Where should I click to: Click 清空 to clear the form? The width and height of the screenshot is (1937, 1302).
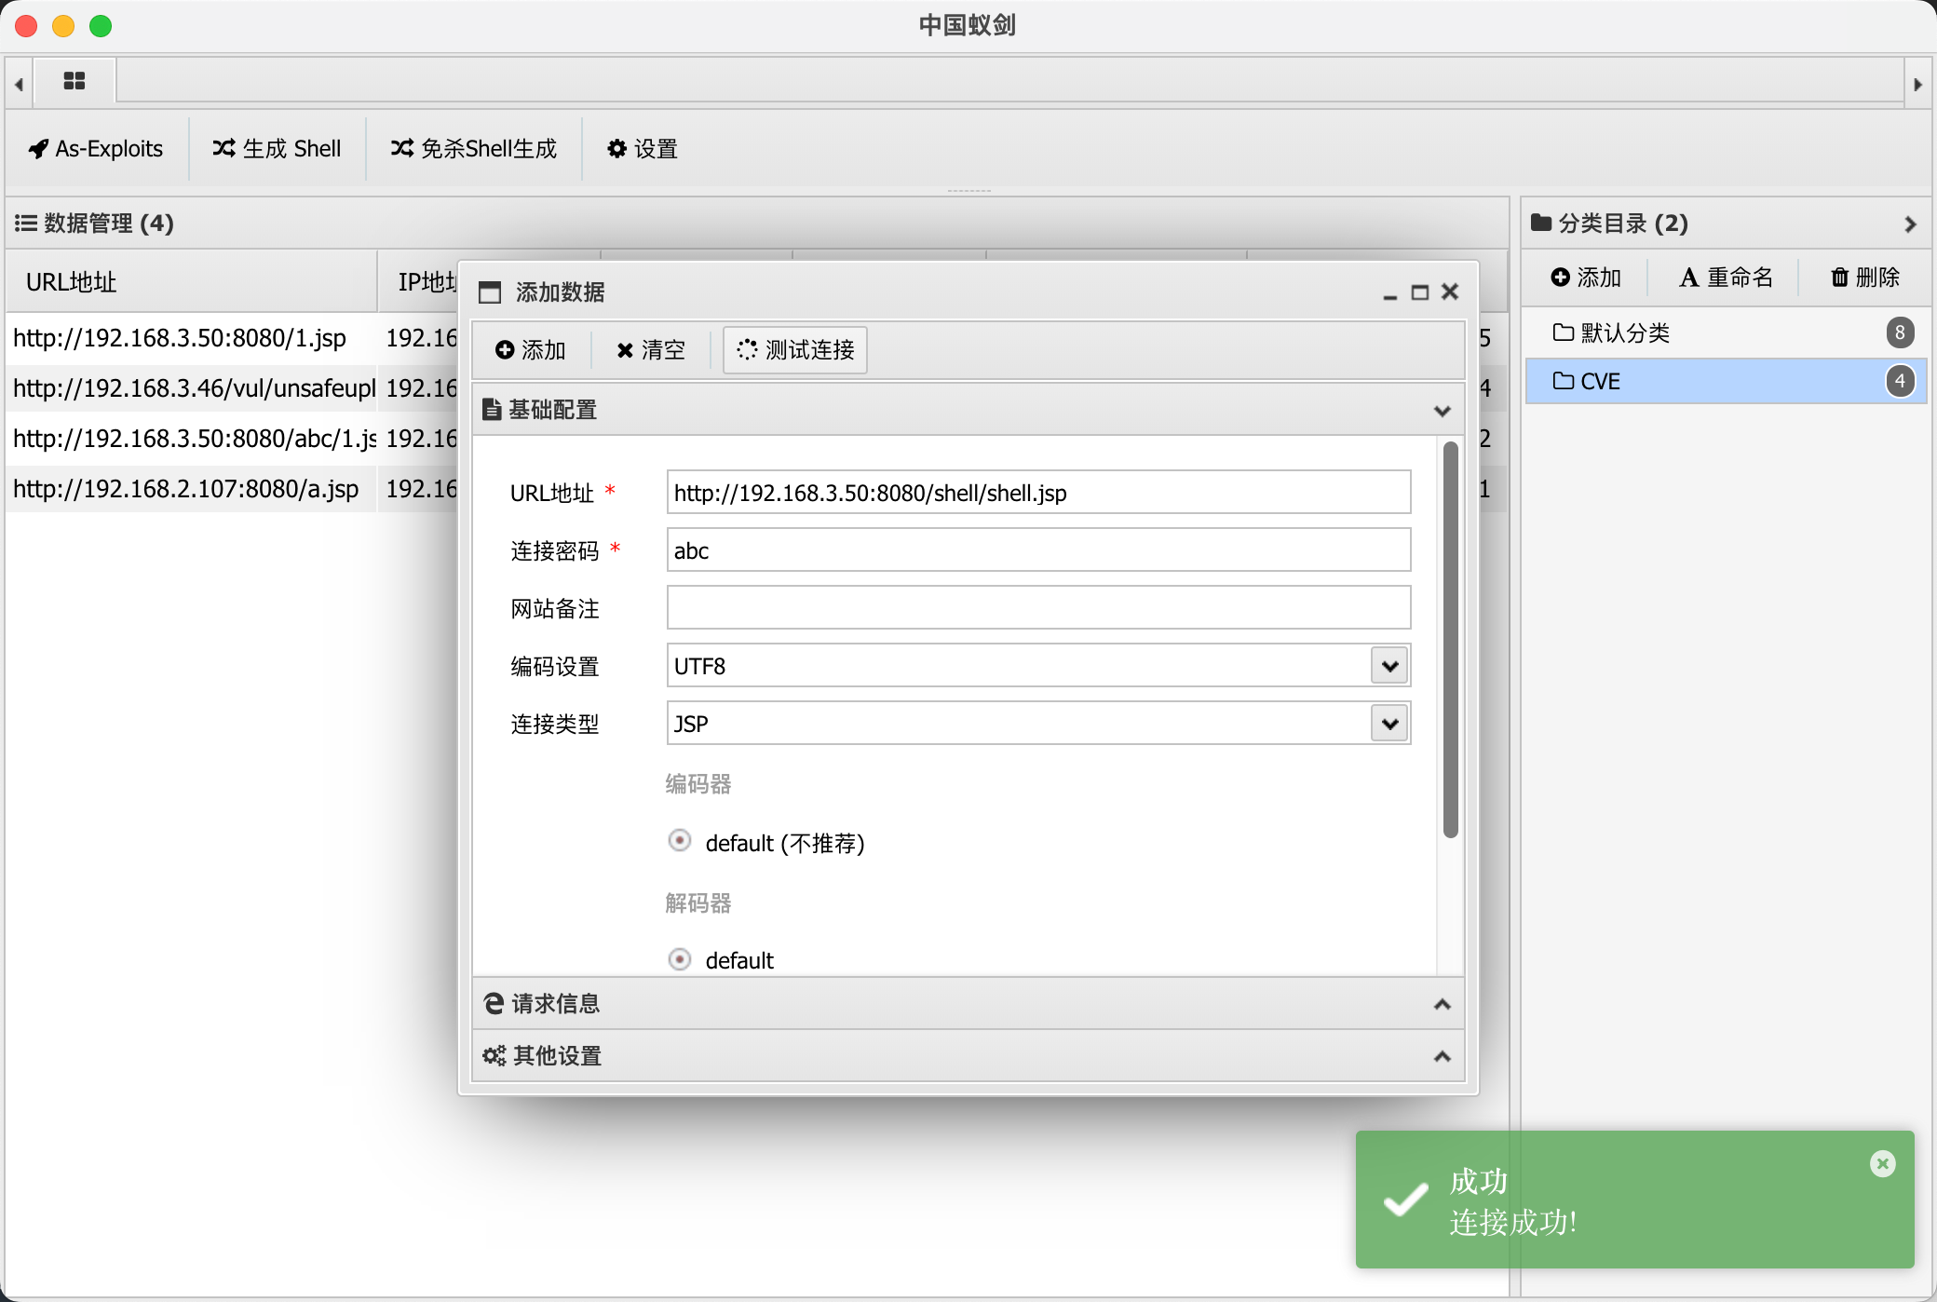650,350
